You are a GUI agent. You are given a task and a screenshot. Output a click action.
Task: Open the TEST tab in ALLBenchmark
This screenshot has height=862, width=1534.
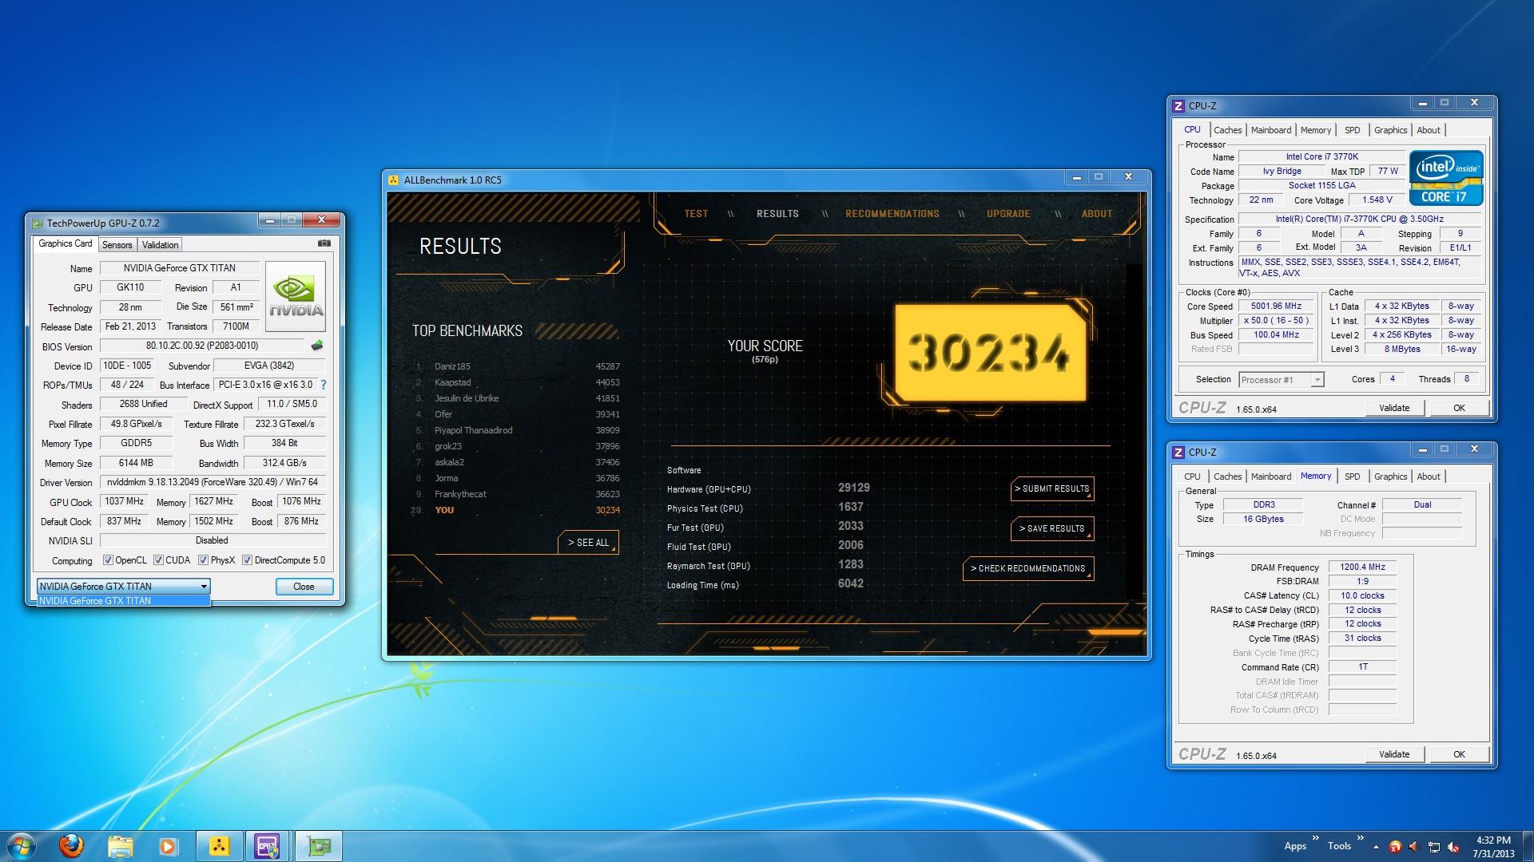(696, 214)
